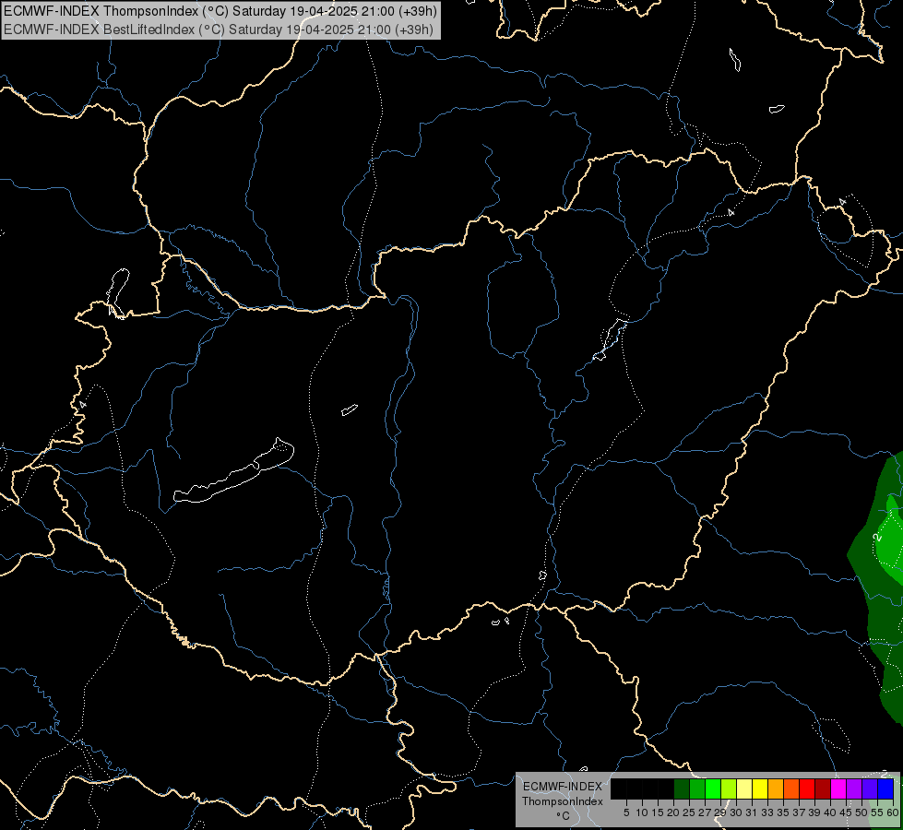
Task: Click the legend tick label '39'
Action: 814,812
